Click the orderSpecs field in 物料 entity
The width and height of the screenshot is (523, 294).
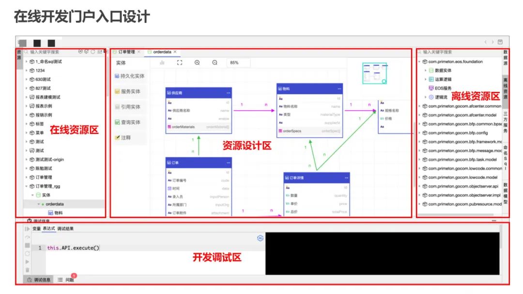click(309, 131)
